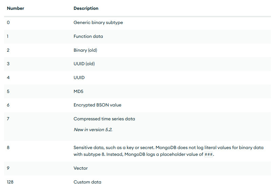Click the number 128 cell

(x=10, y=182)
